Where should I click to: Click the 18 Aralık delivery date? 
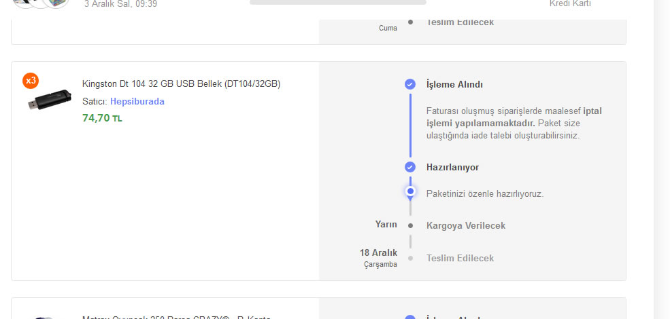coord(379,252)
